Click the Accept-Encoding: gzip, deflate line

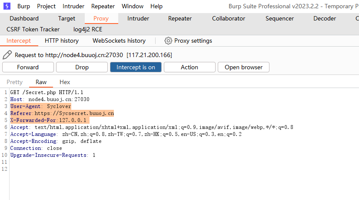56,141
